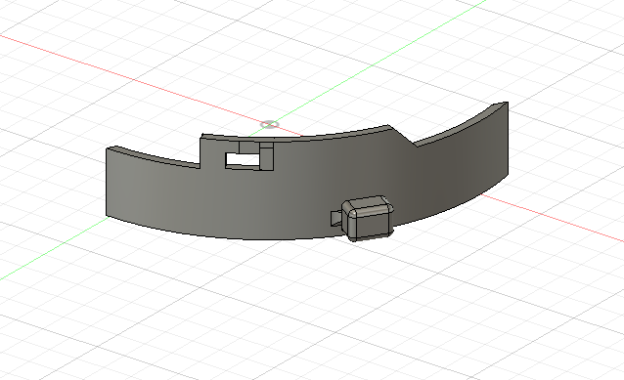Select the rectangular cutout hole in the curved body
624x380 pixels.
coord(243,160)
